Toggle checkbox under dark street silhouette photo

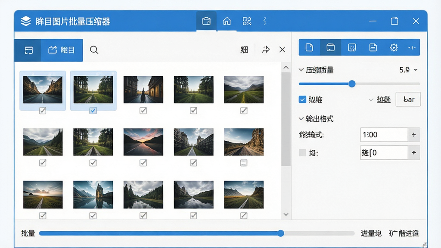tap(143, 111)
